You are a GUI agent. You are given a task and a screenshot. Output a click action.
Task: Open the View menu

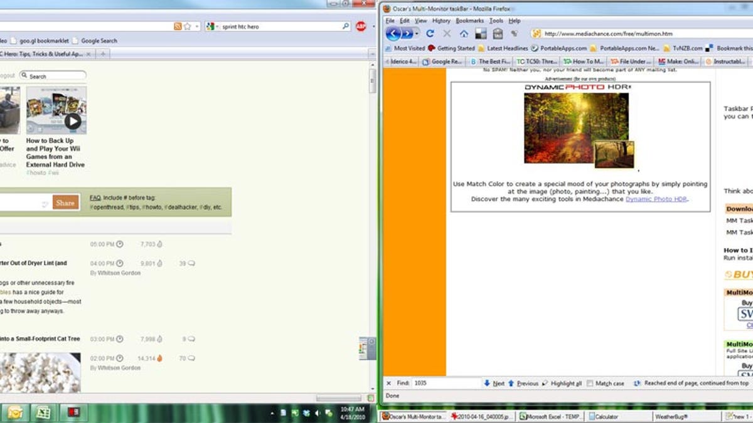pos(420,21)
